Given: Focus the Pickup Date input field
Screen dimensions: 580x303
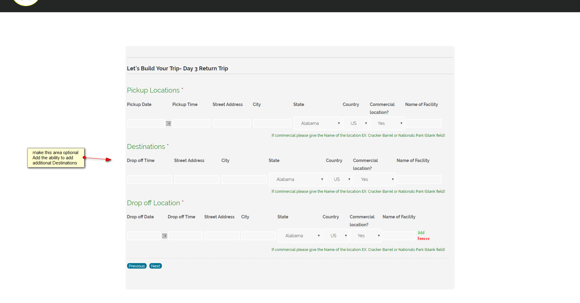Looking at the screenshot, I should tap(146, 123).
